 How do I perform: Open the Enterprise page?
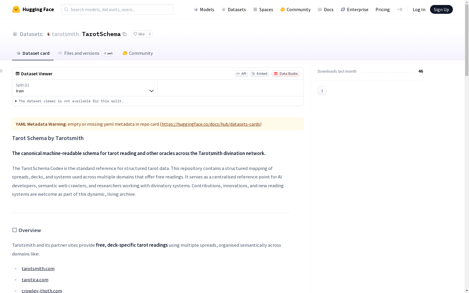(355, 9)
